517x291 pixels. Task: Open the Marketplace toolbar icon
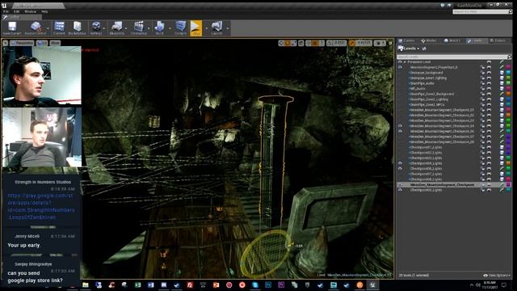tap(78, 28)
